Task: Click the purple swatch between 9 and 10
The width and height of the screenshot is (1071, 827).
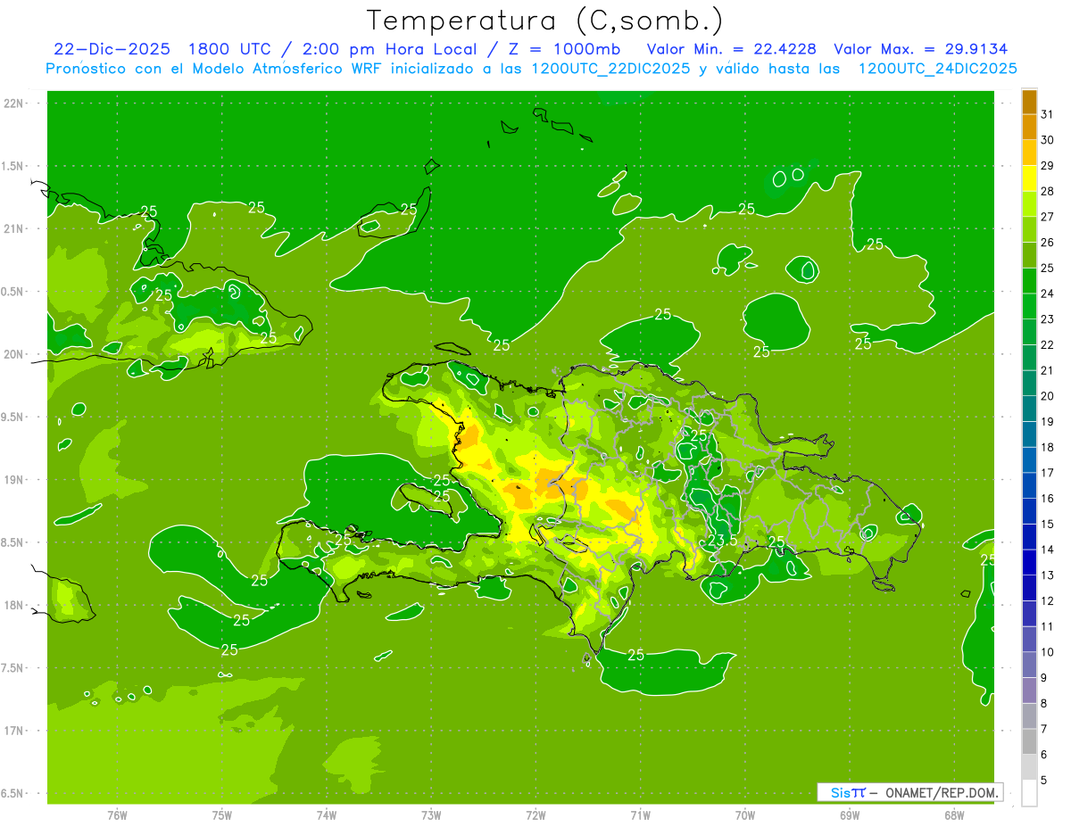Action: (x=1029, y=665)
